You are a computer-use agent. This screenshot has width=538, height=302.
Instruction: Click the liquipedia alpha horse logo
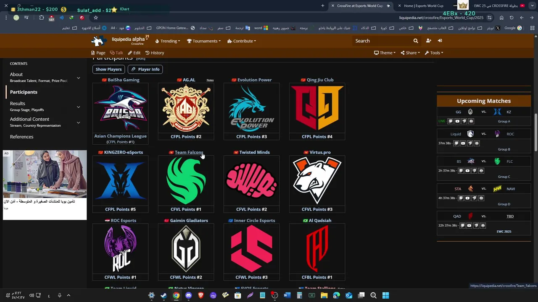click(x=99, y=41)
